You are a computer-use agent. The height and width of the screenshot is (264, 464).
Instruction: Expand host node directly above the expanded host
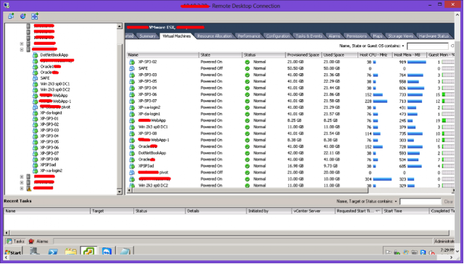point(22,44)
